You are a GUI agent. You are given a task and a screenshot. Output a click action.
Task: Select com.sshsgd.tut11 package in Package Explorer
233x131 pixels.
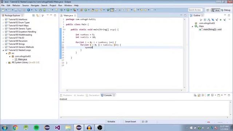[23, 56]
